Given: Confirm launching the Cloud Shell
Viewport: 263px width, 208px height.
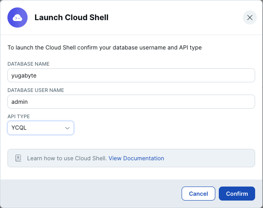Looking at the screenshot, I should (237, 194).
